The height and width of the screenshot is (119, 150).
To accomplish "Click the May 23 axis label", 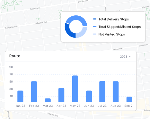I will (x=75, y=106).
